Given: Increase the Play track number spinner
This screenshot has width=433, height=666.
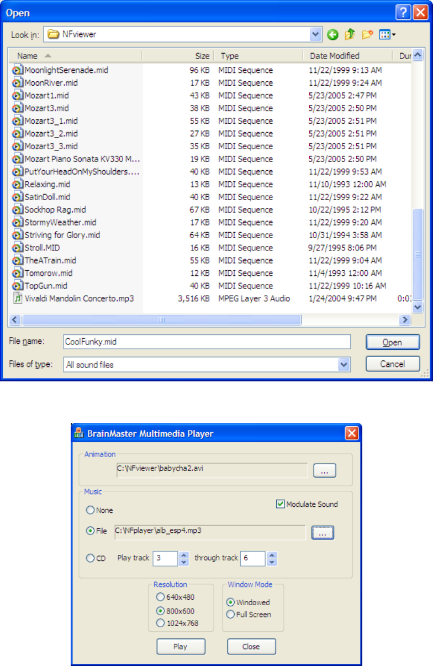Looking at the screenshot, I should tap(184, 555).
